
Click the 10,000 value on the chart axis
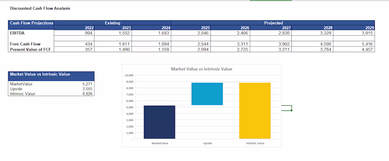129,75
